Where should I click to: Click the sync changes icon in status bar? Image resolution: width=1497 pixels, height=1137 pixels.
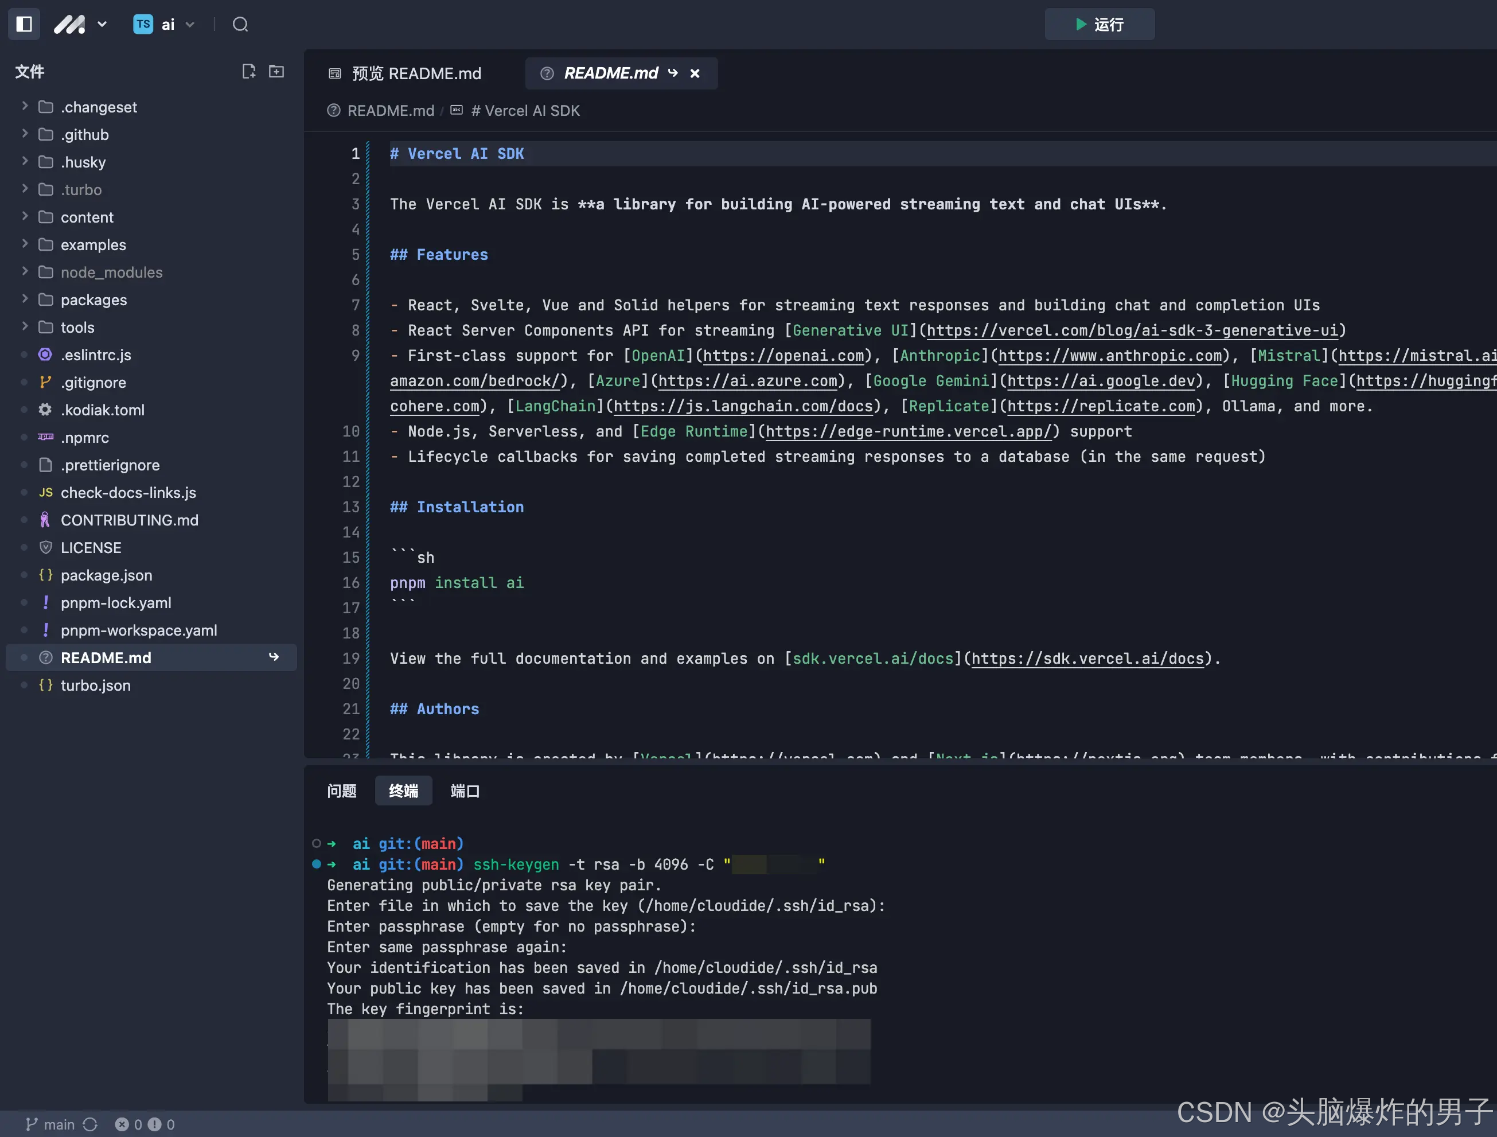click(90, 1124)
